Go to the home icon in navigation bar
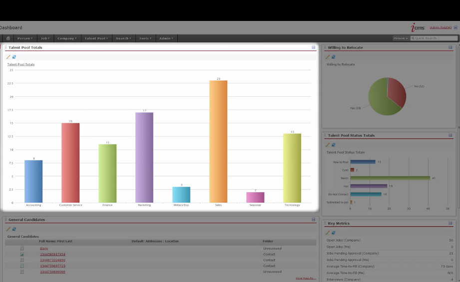460x282 pixels. pos(8,38)
